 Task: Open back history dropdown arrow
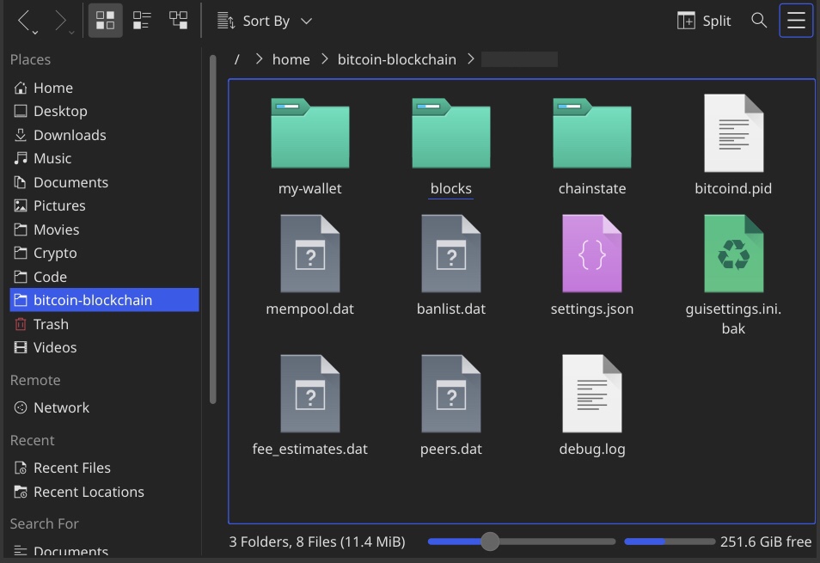coord(35,33)
